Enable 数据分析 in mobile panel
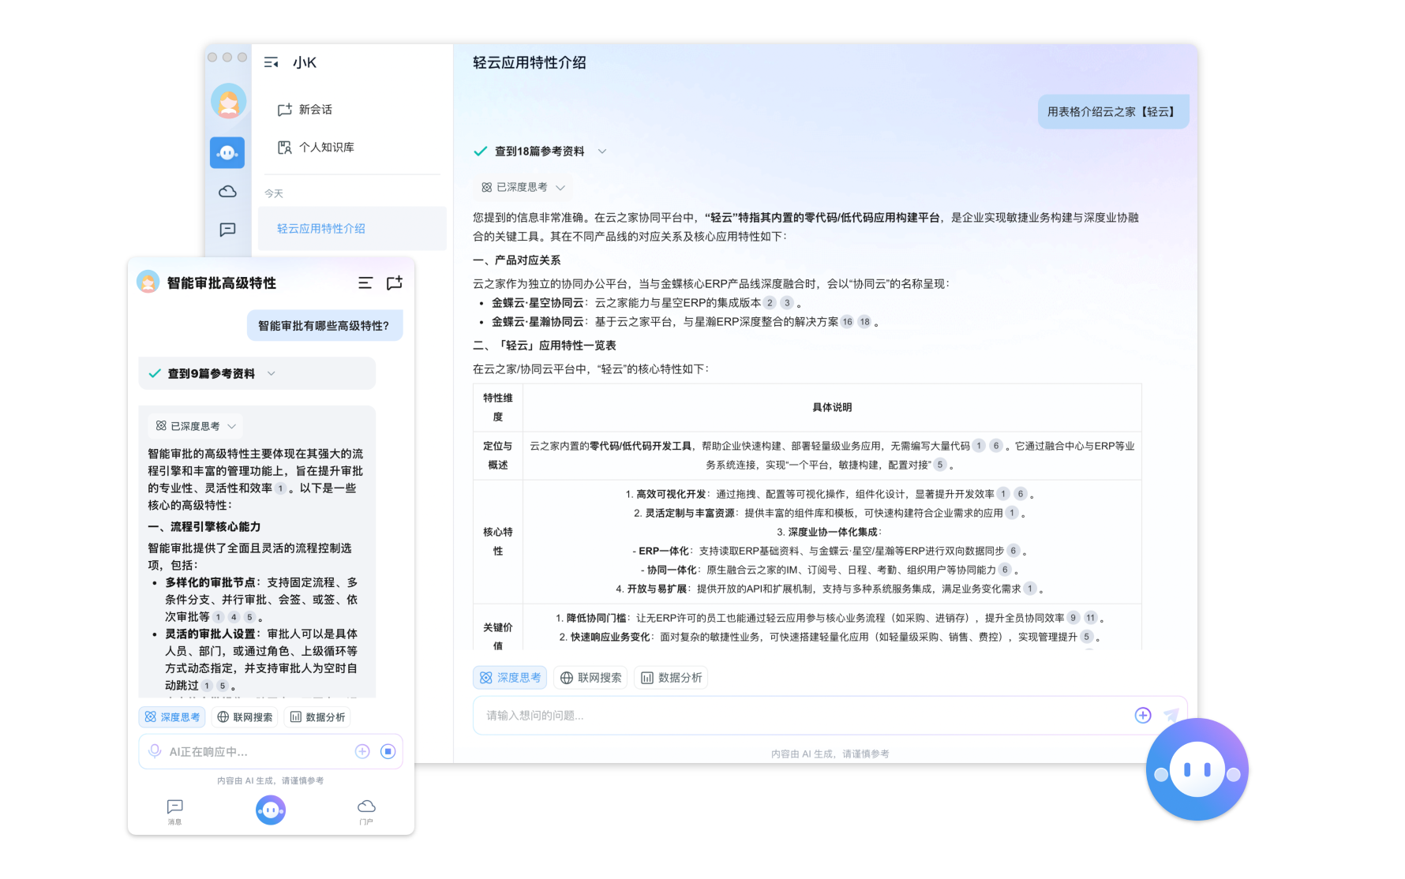 click(x=317, y=716)
